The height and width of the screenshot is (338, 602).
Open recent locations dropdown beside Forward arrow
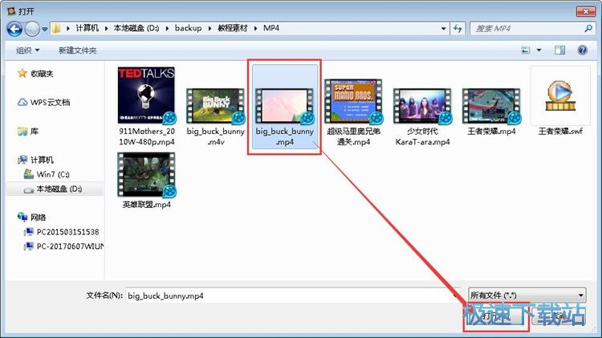pyautogui.click(x=44, y=29)
